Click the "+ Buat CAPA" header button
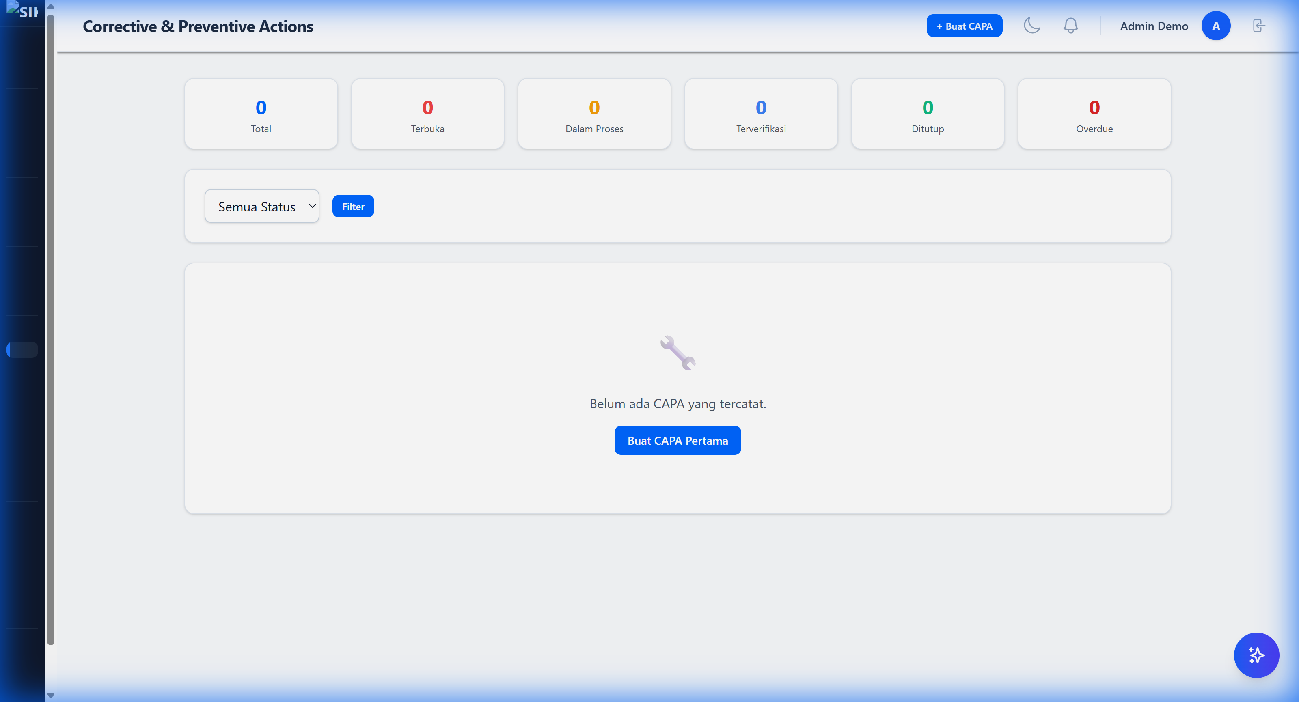Screen dimensions: 1299x702 [964, 26]
